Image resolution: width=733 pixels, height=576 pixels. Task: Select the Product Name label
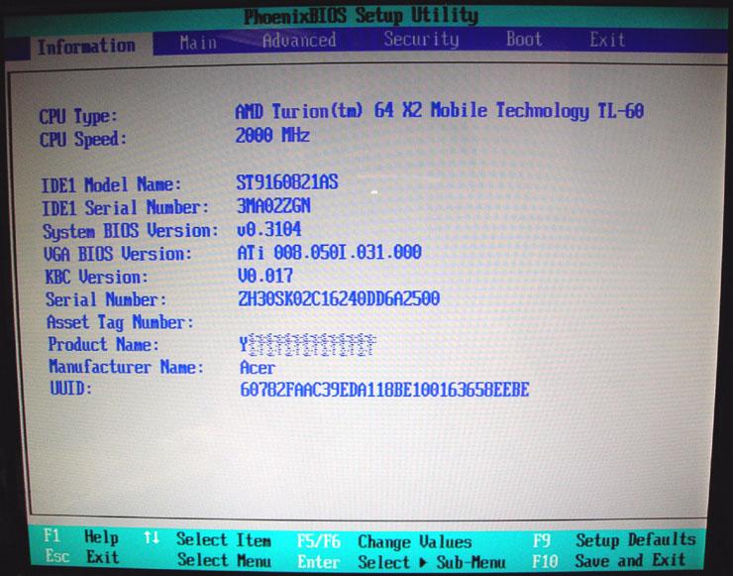tap(103, 344)
